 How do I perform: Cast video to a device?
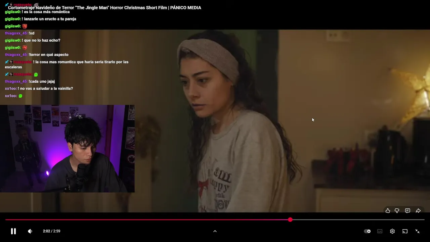coord(405,231)
